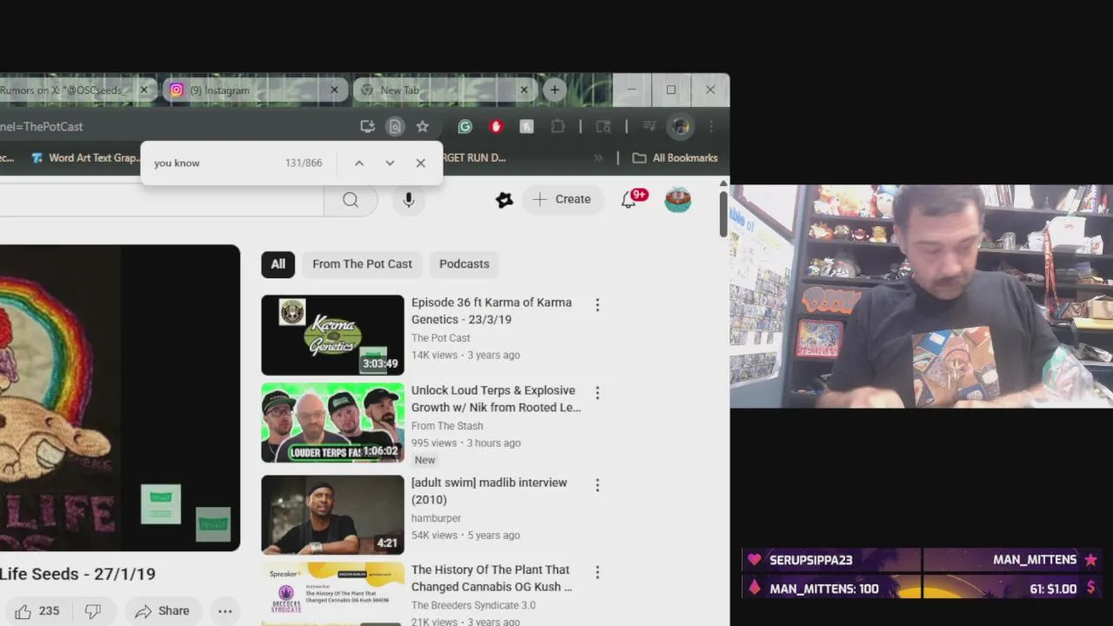Bookmark this page with the star icon
The width and height of the screenshot is (1113, 626).
pyautogui.click(x=423, y=127)
